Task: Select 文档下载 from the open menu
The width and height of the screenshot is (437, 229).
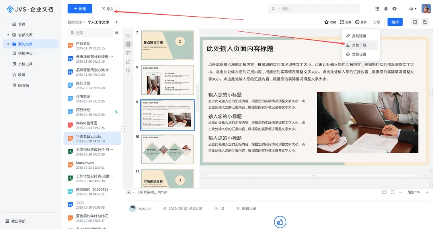Action: point(359,45)
